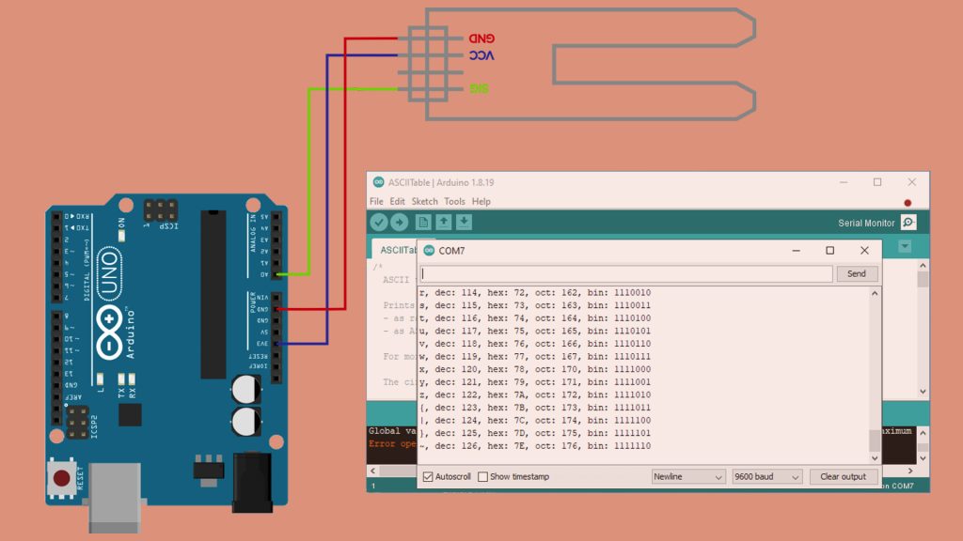Click the Verify checkmark toolbar icon
This screenshot has width=963, height=541.
click(378, 222)
